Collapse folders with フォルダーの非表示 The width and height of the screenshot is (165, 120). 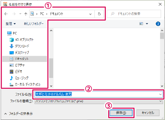[18, 114]
